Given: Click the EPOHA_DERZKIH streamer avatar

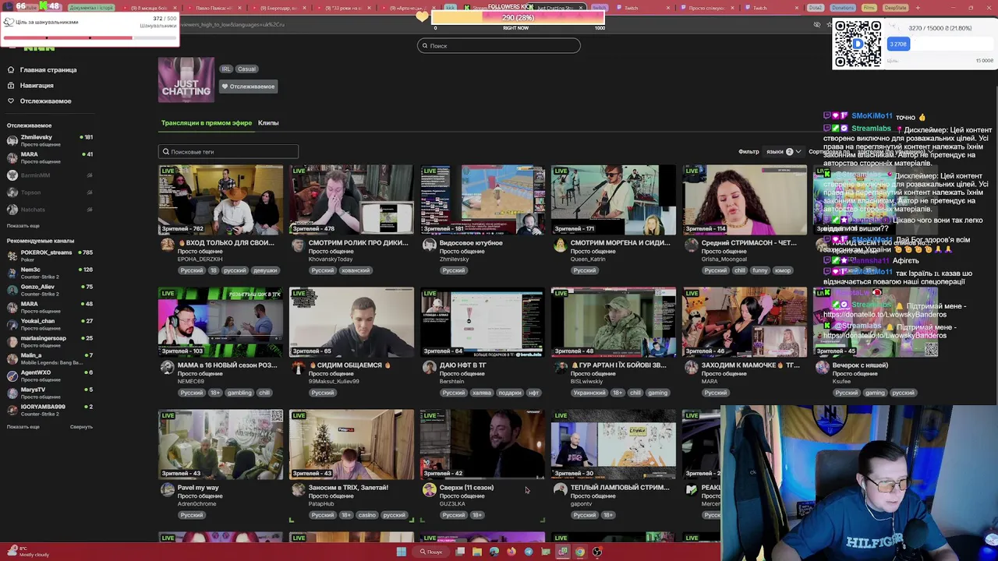Looking at the screenshot, I should click(x=167, y=245).
